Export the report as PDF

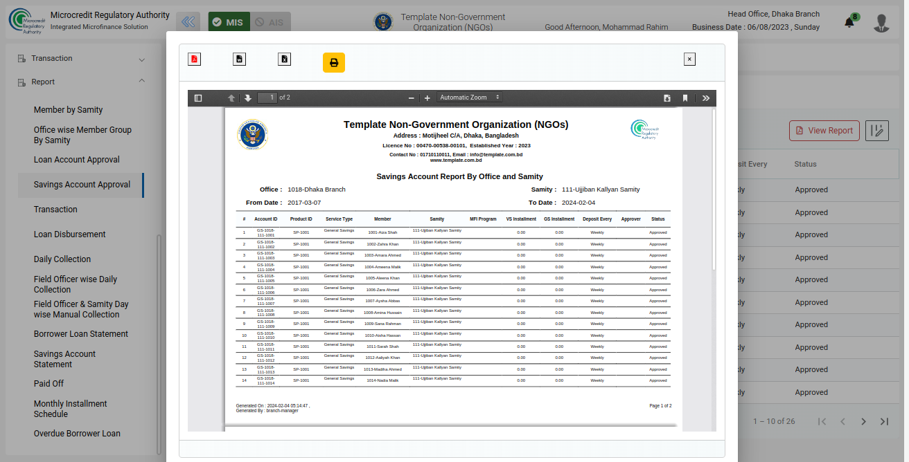click(195, 59)
